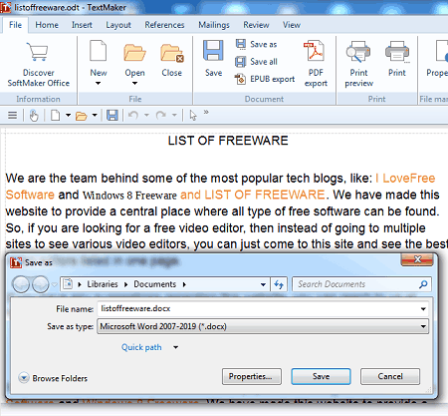448x416 pixels.
Task: Click the Print icon in ribbon
Action: point(397,52)
